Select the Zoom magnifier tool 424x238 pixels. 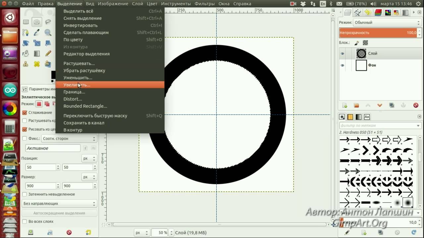tap(48, 33)
